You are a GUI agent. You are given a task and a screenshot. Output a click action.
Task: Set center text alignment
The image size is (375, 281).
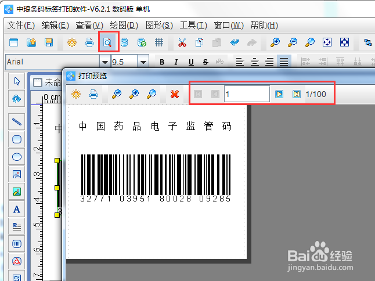click(255, 62)
